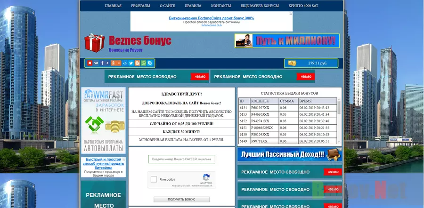Open the 'Путь к МИЛЛИОНУ' banner

tap(287, 41)
